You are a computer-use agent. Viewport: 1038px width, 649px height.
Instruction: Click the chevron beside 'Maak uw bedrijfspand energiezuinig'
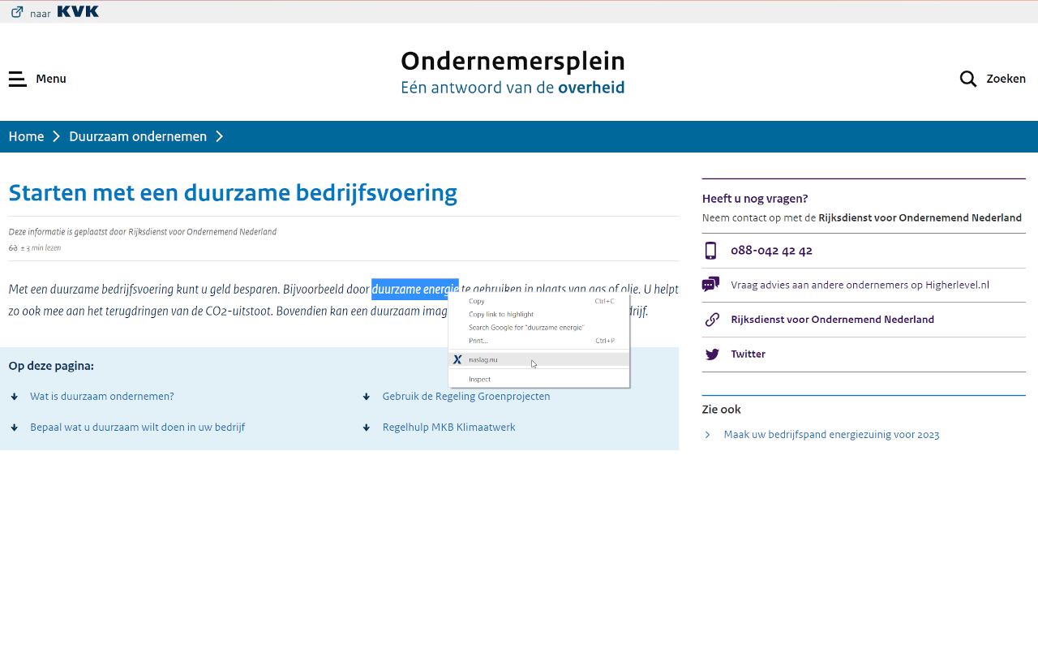pyautogui.click(x=708, y=435)
